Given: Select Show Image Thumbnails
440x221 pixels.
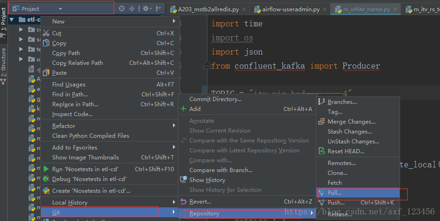Looking at the screenshot, I should coord(110,157).
